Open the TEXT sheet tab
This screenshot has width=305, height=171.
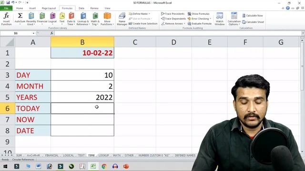point(81,155)
